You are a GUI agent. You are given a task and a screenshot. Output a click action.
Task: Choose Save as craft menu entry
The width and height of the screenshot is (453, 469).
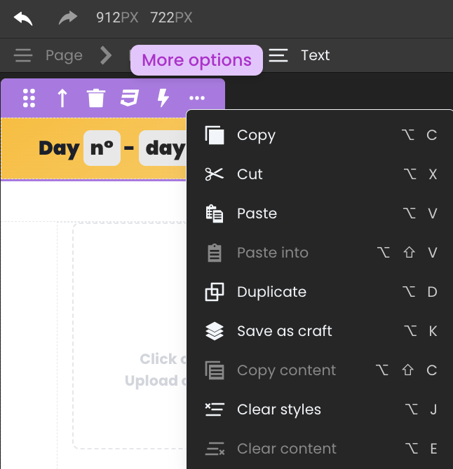coord(320,331)
